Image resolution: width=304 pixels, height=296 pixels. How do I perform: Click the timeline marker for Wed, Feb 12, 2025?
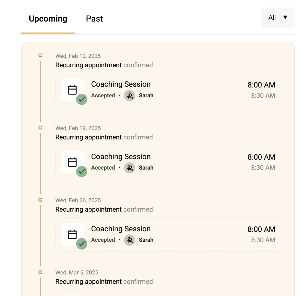click(40, 55)
